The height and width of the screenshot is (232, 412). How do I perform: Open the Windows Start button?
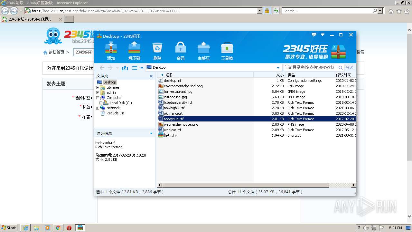[x=9, y=227]
